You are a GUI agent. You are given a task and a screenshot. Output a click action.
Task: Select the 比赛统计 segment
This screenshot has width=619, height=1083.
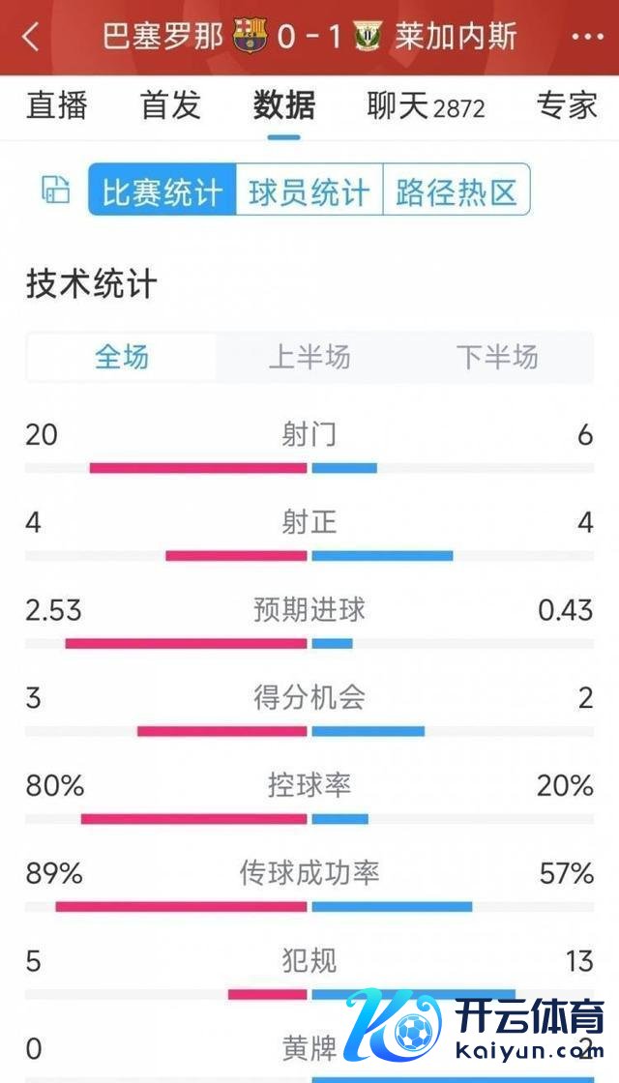pyautogui.click(x=162, y=190)
